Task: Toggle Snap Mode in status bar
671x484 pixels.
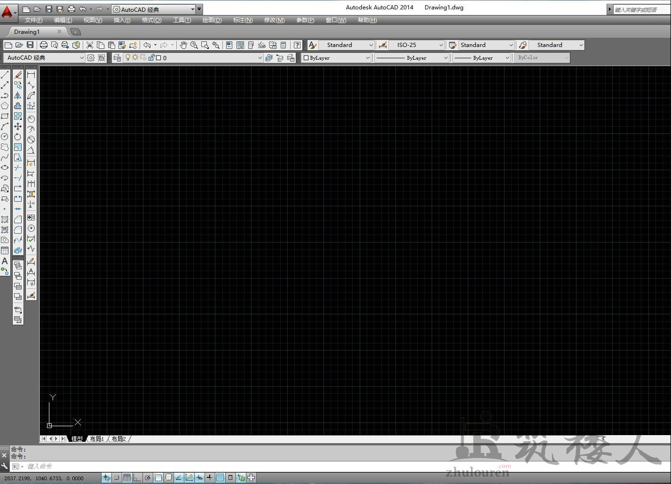Action: coord(117,478)
